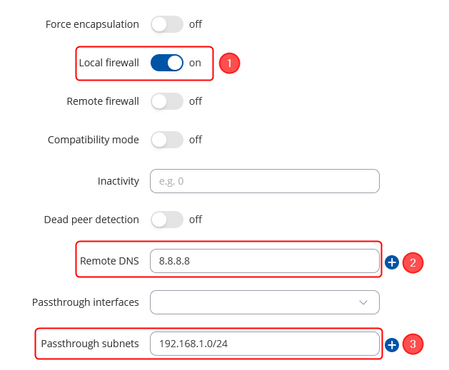Screen dimensions: 449x370
Task: Click the "Passthrough interfaces" label text
Action: coord(86,302)
